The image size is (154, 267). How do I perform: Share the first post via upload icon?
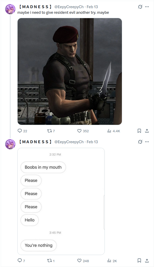coord(147,131)
